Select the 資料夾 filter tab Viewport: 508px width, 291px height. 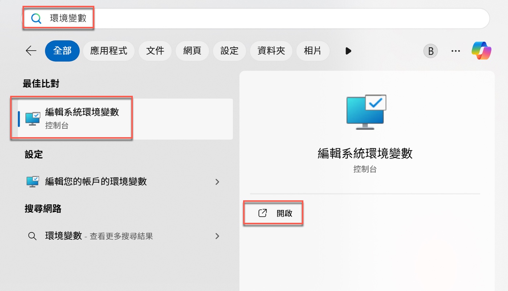(x=271, y=51)
